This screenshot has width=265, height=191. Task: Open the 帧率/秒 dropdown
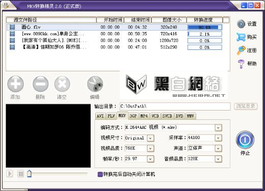[150, 159]
